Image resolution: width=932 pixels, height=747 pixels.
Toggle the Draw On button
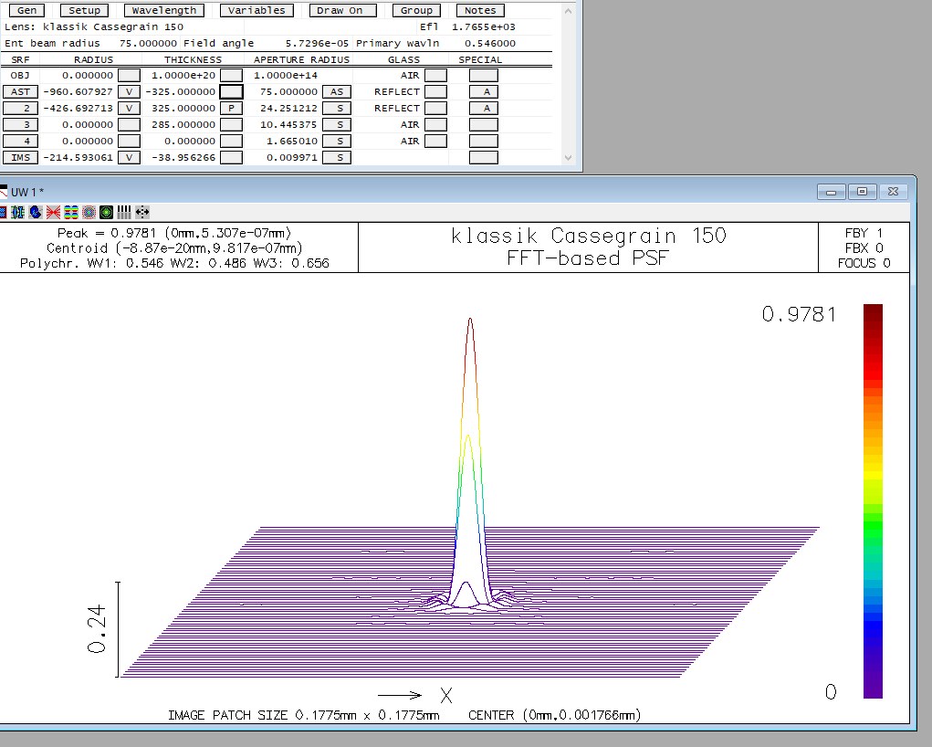[343, 10]
